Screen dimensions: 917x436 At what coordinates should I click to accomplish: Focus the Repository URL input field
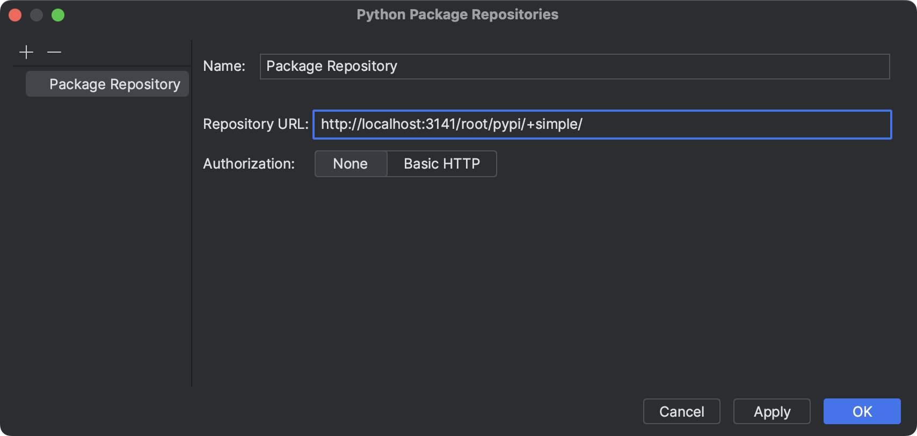tap(601, 125)
